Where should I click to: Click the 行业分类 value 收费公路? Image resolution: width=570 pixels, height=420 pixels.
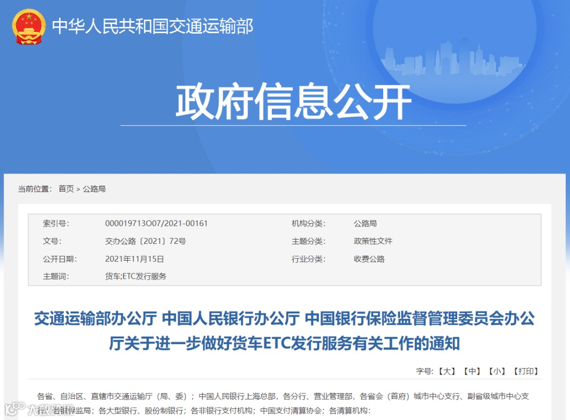(x=369, y=259)
